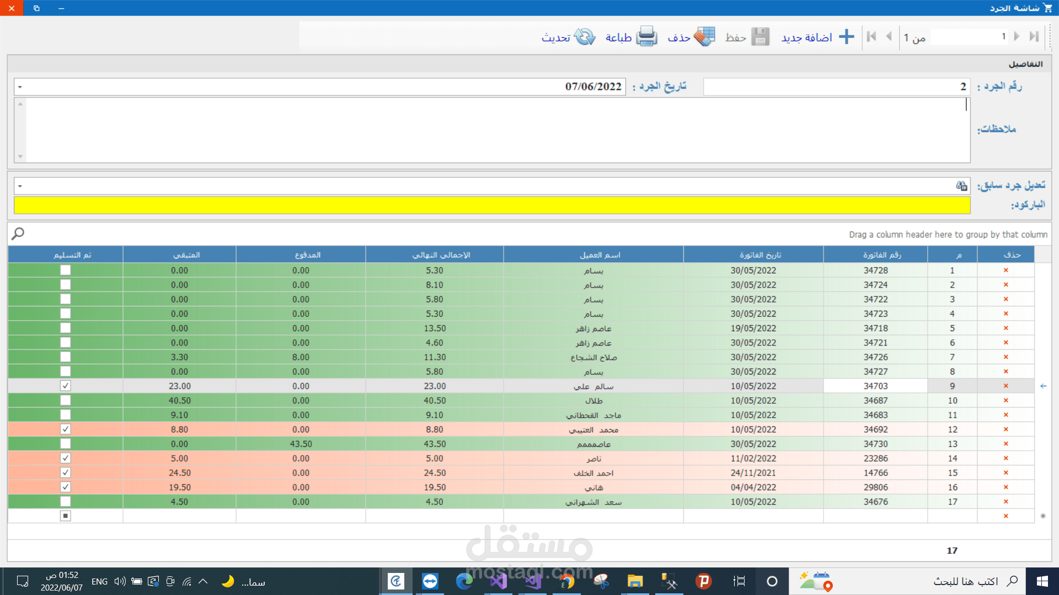Click the save (حفظ) floppy disk icon

point(760,37)
